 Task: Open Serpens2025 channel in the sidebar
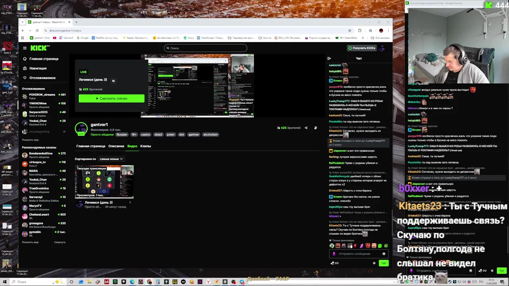click(x=44, y=113)
